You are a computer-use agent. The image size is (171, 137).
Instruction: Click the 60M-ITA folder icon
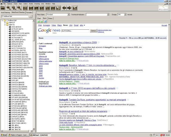[x=7, y=25]
